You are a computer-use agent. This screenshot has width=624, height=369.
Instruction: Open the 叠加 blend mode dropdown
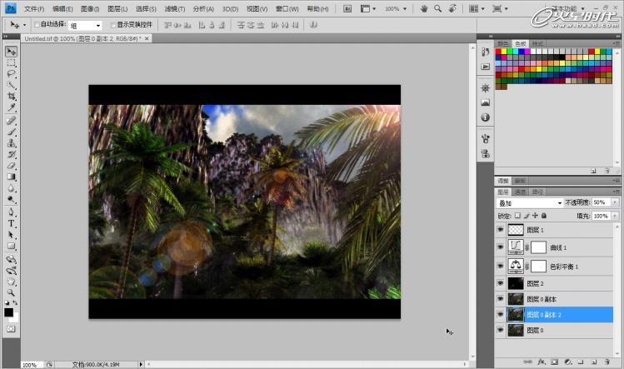pos(530,203)
